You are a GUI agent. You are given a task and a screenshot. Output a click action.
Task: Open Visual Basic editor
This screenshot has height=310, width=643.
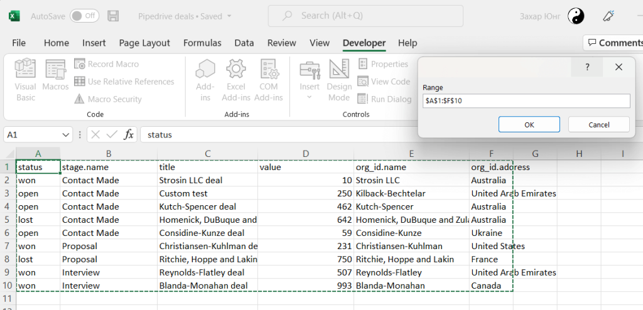point(25,80)
